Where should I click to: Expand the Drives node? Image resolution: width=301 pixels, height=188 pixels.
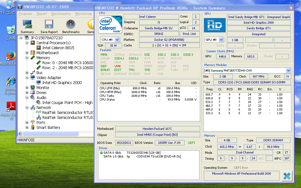point(27,92)
